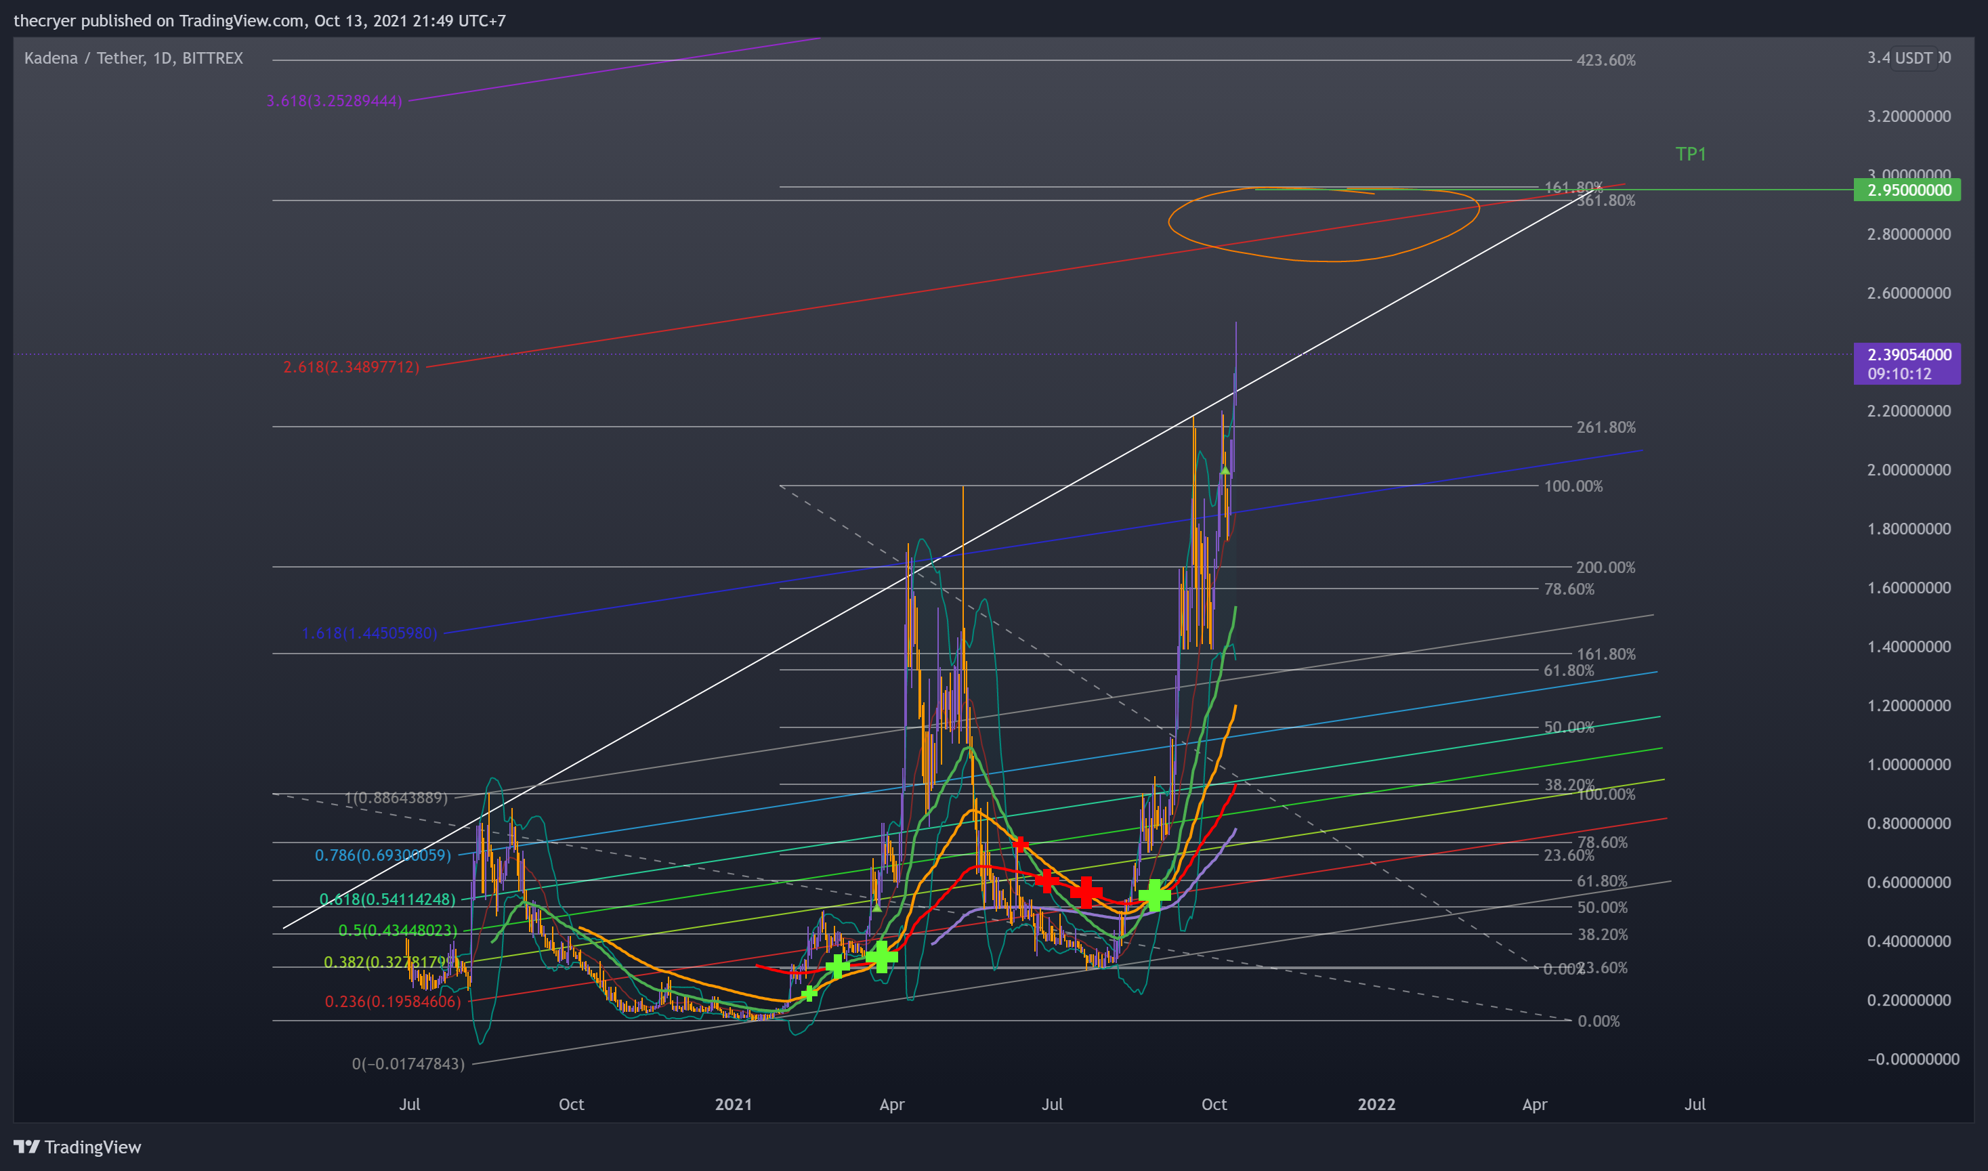
Task: Click the 1(0.88643889) fib label
Action: [x=396, y=798]
